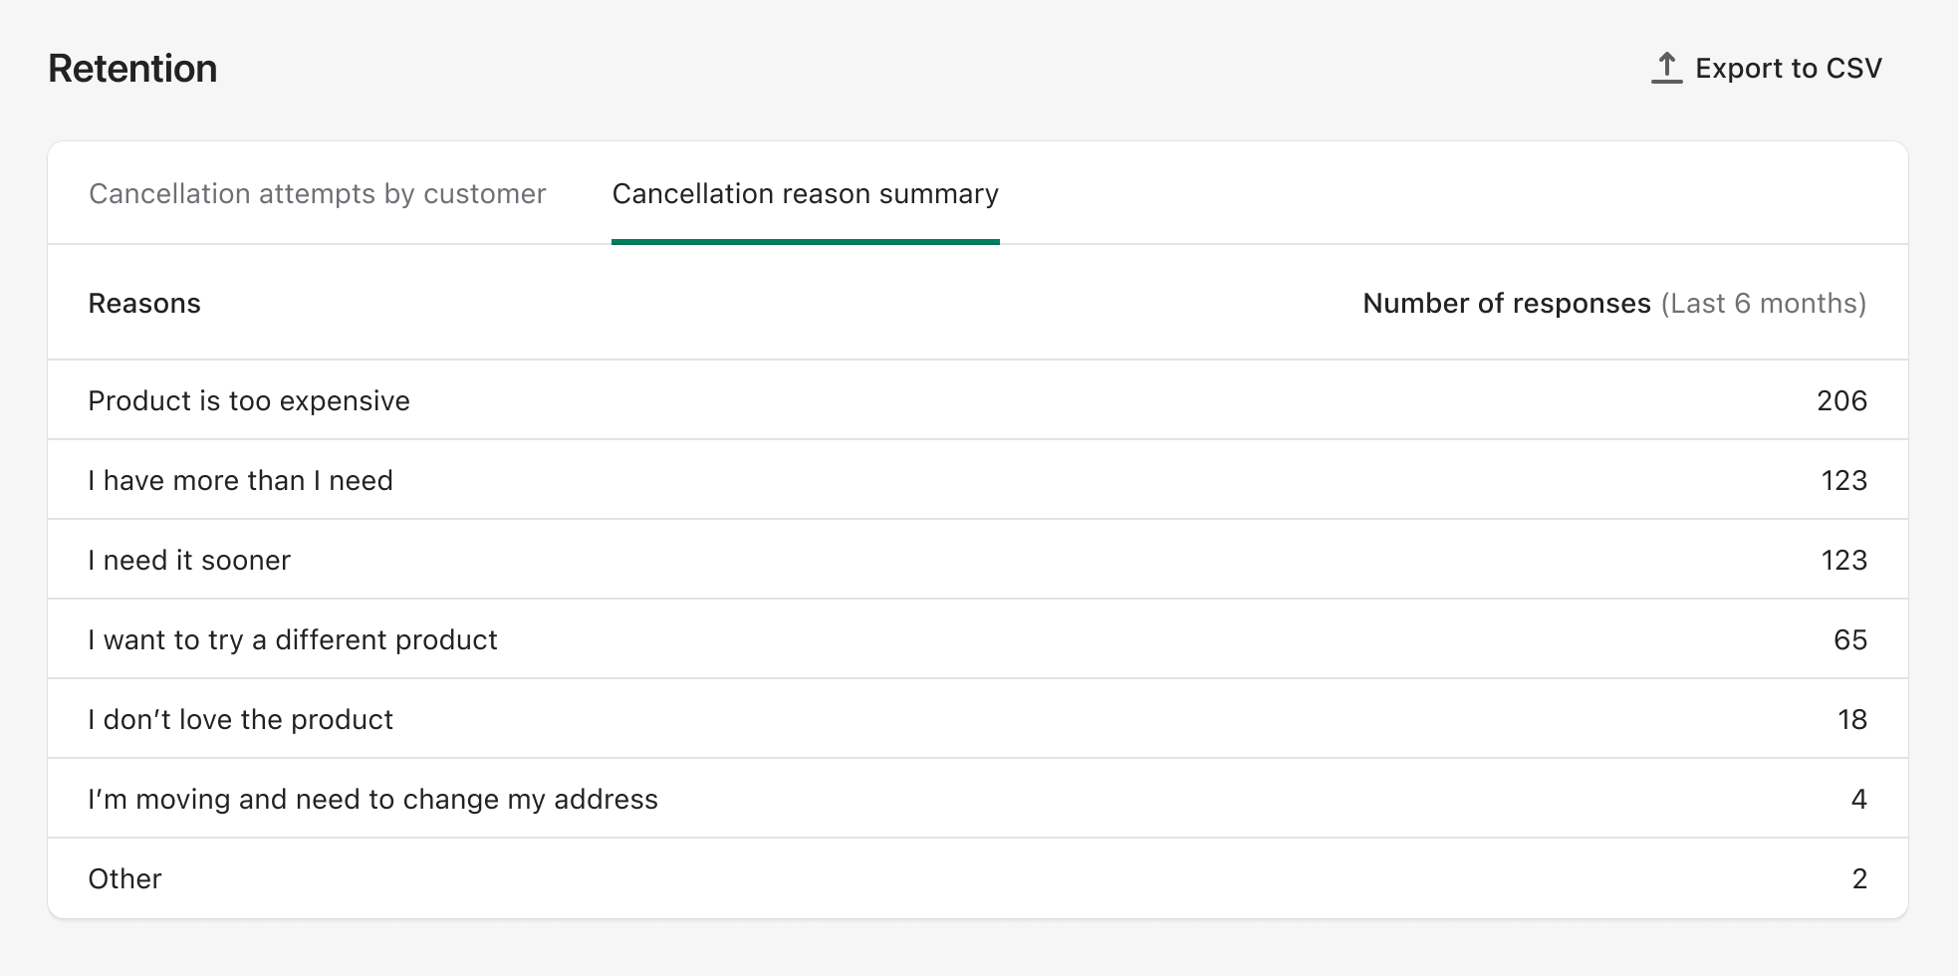1958x976 pixels.
Task: Select the Cancellation reason summary tab
Action: [805, 193]
